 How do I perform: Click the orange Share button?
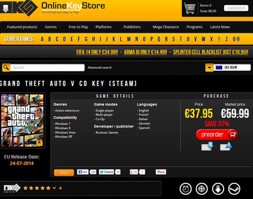[64, 173]
